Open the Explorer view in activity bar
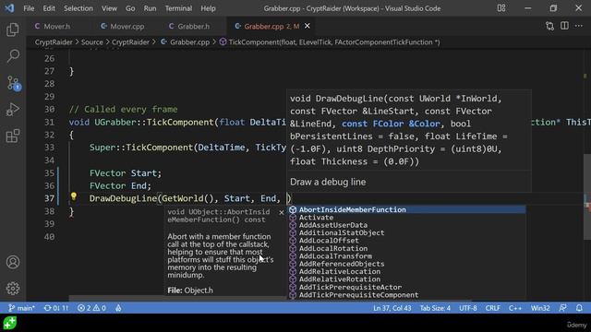This screenshot has width=591, height=332. (x=13, y=30)
